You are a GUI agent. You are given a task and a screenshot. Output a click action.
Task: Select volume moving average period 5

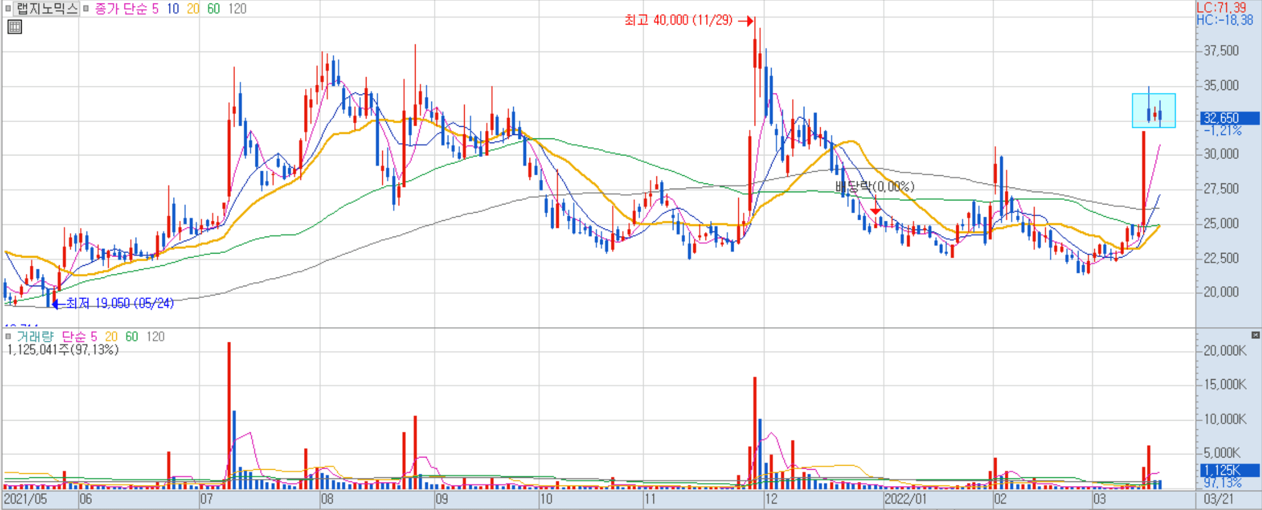[94, 336]
